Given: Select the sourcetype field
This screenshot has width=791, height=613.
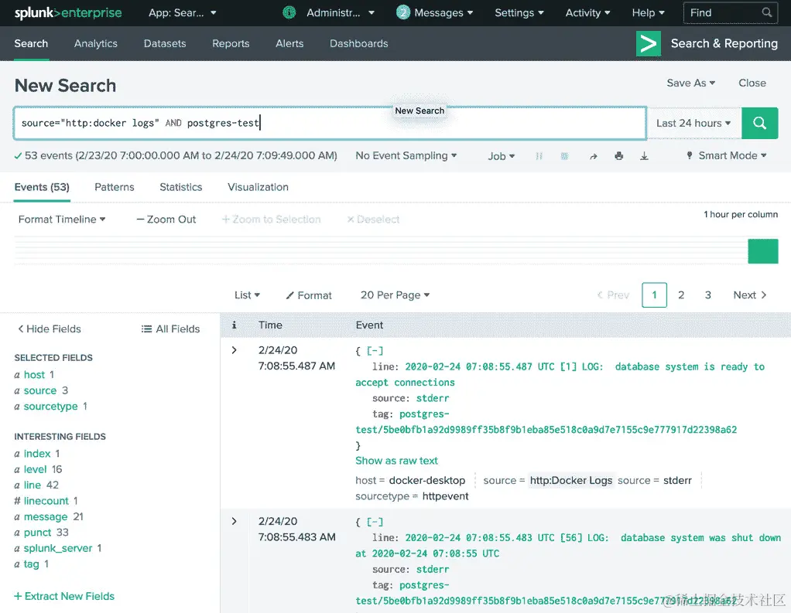Looking at the screenshot, I should pos(50,407).
